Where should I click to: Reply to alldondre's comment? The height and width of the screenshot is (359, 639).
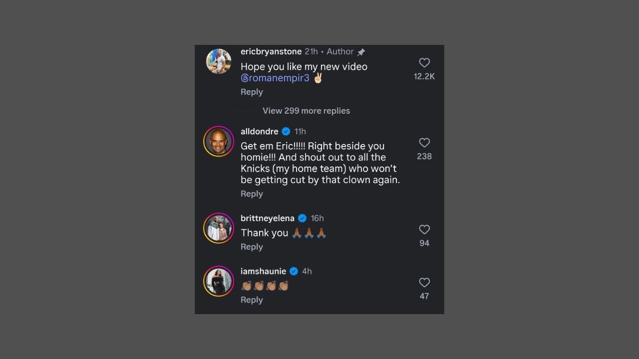click(252, 193)
